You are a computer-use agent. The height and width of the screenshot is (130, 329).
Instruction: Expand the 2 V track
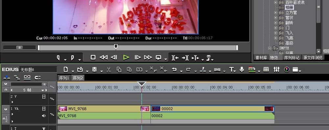13,102
